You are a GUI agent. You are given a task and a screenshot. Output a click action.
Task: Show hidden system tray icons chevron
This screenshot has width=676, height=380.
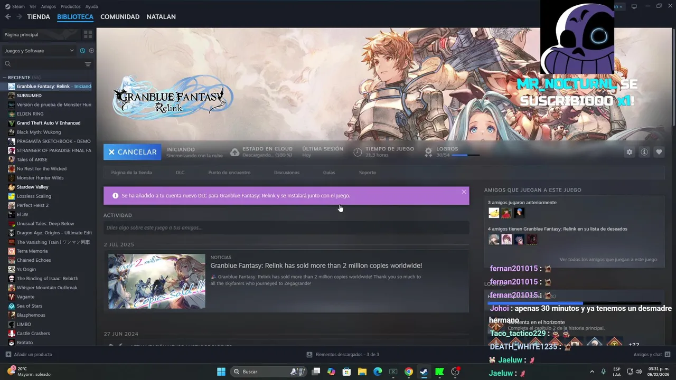tap(591, 372)
